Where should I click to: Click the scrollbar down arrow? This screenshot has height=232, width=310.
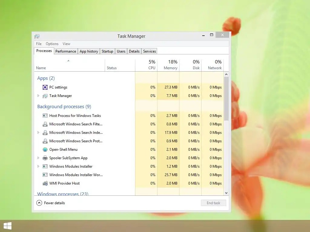[x=226, y=193]
